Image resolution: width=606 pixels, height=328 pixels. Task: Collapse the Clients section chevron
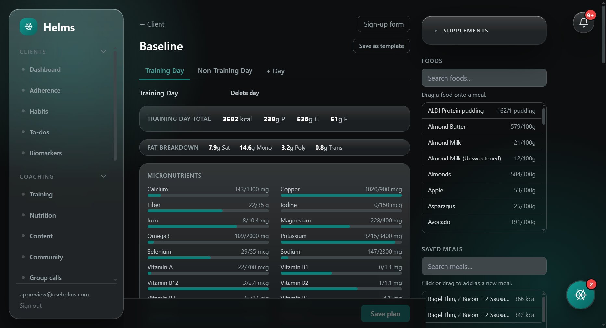[x=103, y=52]
